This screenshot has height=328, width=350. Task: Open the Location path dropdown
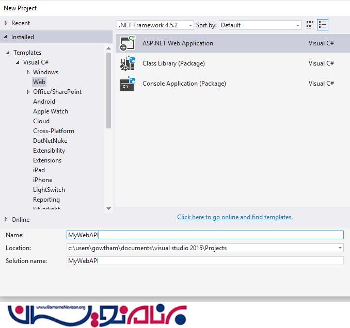pos(340,248)
